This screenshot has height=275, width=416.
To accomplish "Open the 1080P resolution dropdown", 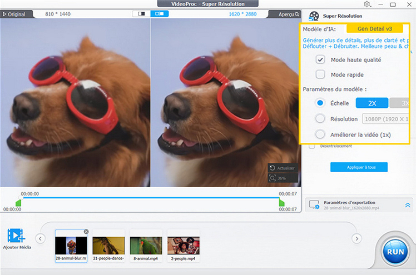I will click(385, 119).
